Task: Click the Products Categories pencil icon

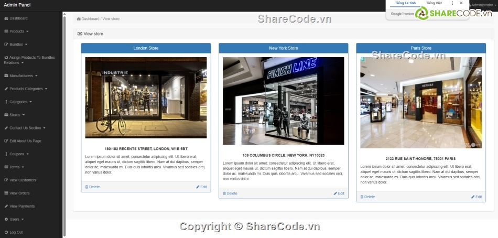Action: 6,89
